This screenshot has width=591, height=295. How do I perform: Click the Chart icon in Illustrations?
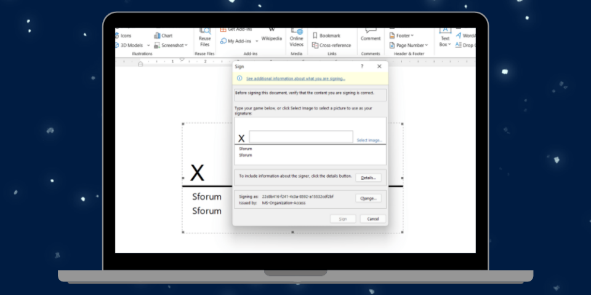pyautogui.click(x=158, y=36)
